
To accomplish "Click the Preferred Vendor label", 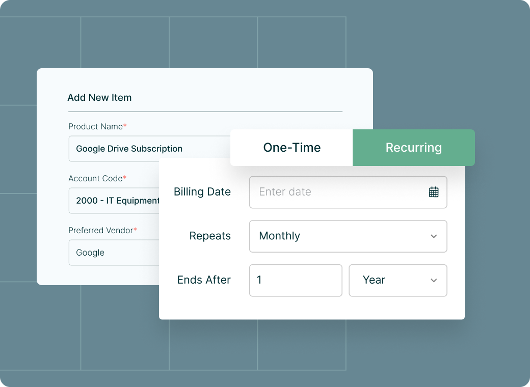I will (x=102, y=231).
